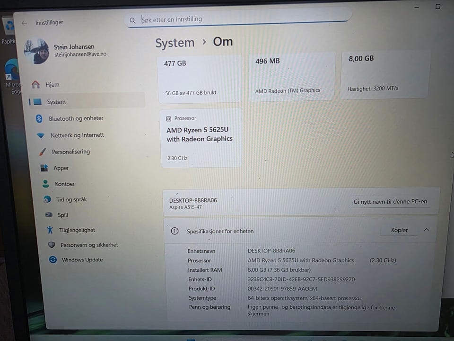This screenshot has width=454, height=341.
Task: Open Microsoft Edge desktop shortcut
Action: click(12, 77)
